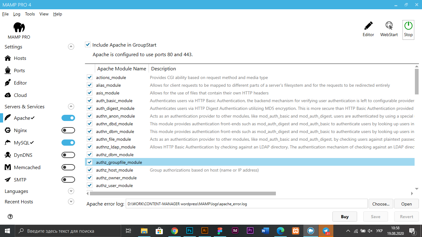
Task: Click Open to view error log
Action: pos(407,204)
